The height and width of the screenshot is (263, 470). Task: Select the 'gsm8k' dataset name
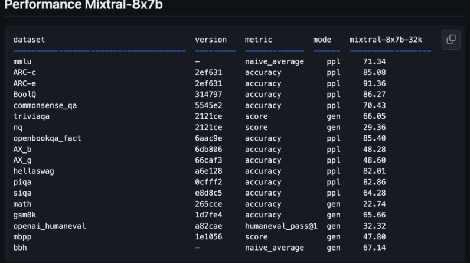(25, 215)
